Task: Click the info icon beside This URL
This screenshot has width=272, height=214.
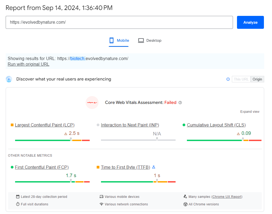Action: [228, 79]
